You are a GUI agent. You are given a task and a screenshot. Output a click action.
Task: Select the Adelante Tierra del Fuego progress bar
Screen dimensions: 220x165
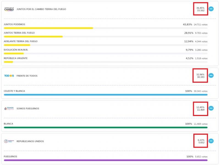click(x=106, y=45)
